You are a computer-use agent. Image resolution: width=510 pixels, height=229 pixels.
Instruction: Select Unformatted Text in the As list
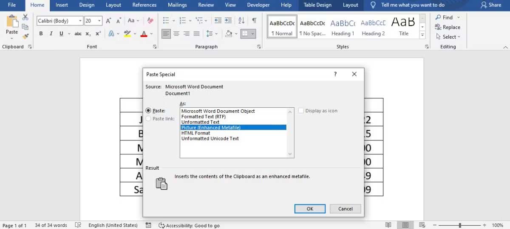(200, 122)
